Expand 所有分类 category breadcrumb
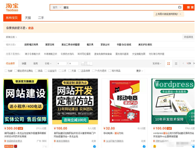The height and width of the screenshot is (155, 196). pos(11,37)
